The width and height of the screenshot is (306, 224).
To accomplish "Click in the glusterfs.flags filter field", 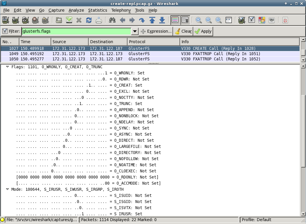I will tap(76, 32).
